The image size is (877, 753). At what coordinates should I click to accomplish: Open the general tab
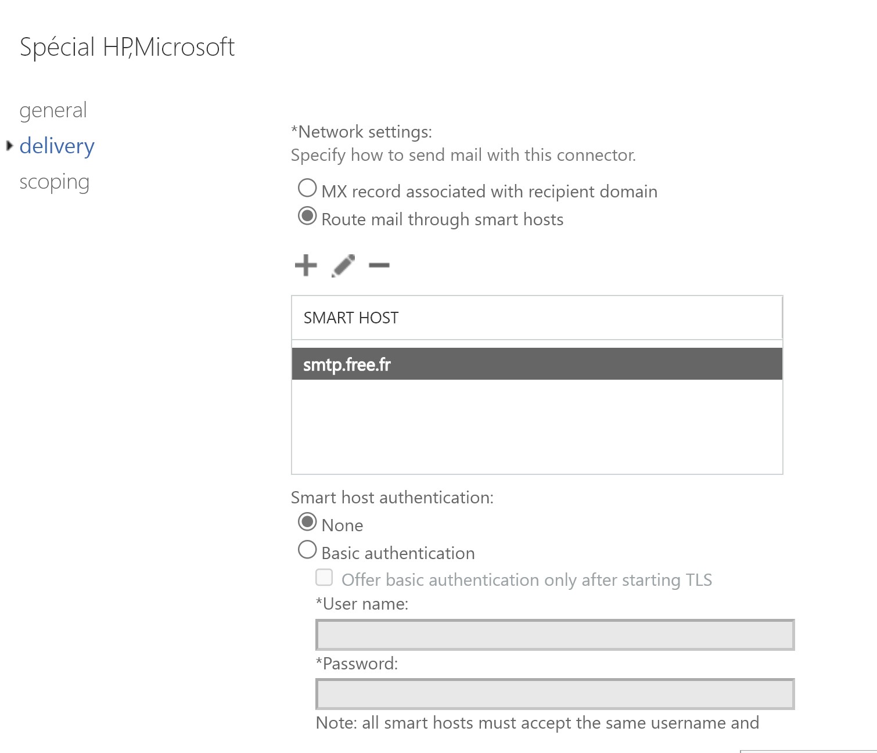[53, 110]
